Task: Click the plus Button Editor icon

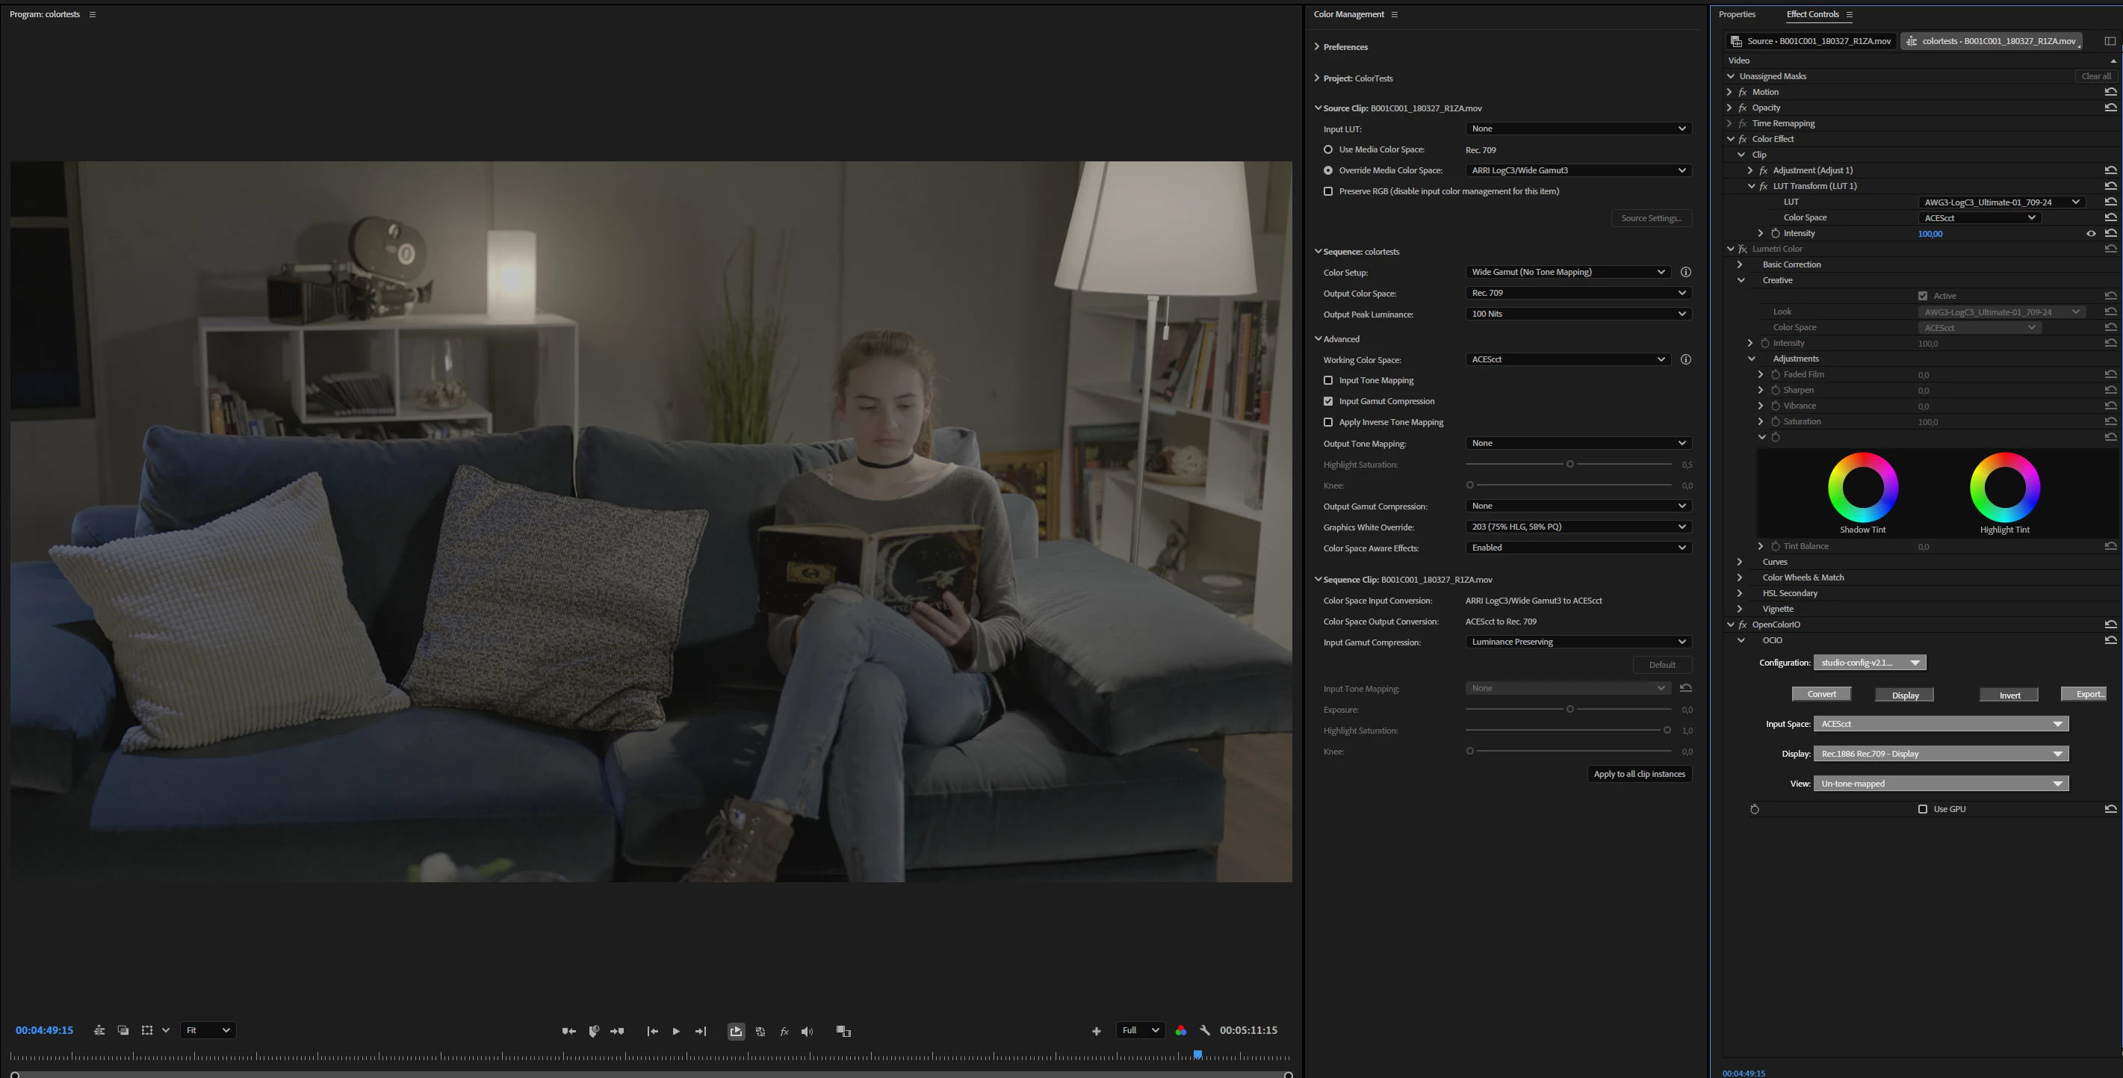Action: click(1096, 1031)
